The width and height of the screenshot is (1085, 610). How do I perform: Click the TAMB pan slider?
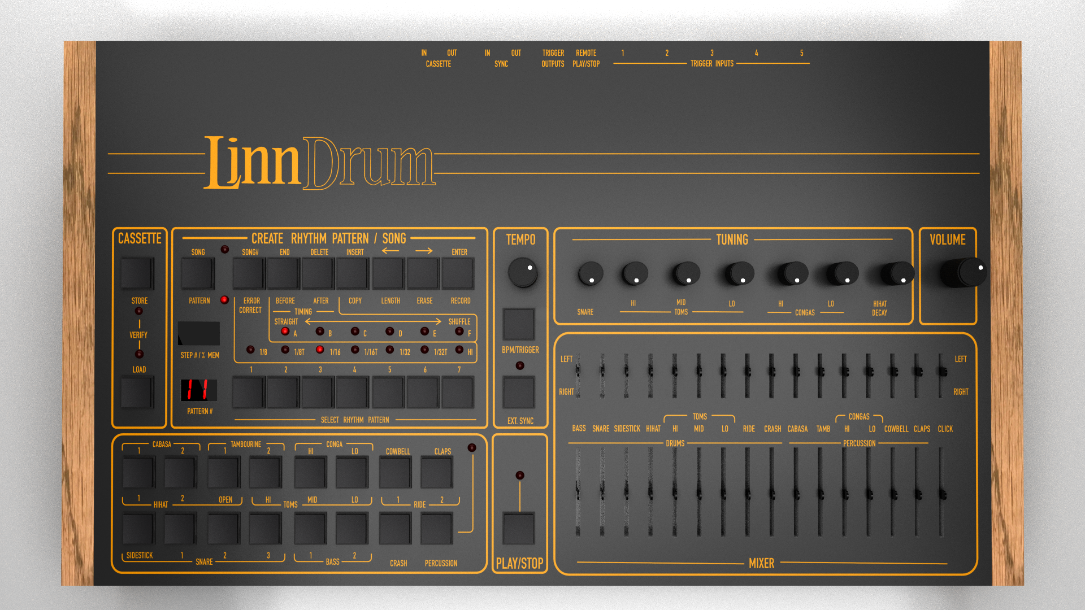tap(820, 375)
